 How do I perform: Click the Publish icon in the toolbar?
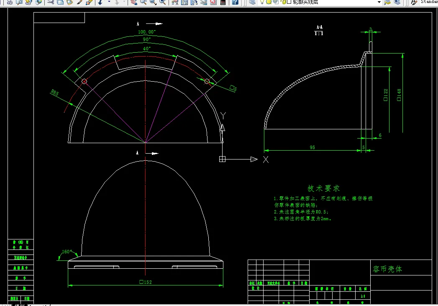click(x=28, y=2)
